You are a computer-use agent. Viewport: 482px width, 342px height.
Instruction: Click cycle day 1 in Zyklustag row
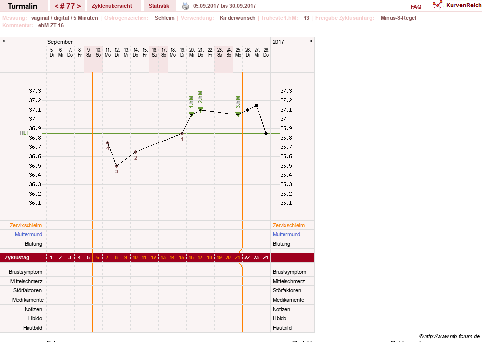[51, 258]
